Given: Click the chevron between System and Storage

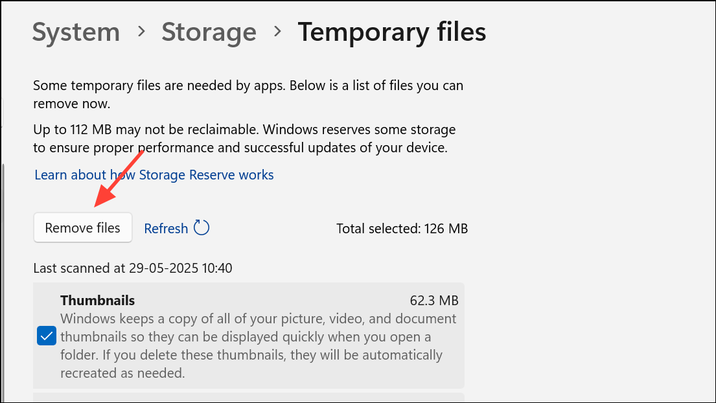Looking at the screenshot, I should point(141,32).
